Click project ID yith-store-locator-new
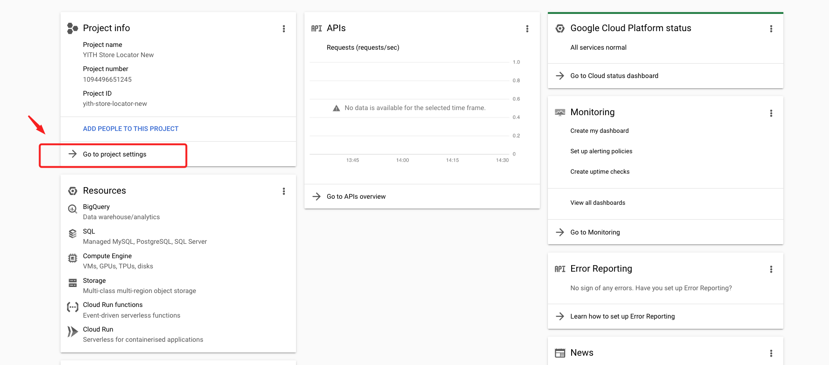 click(x=115, y=104)
